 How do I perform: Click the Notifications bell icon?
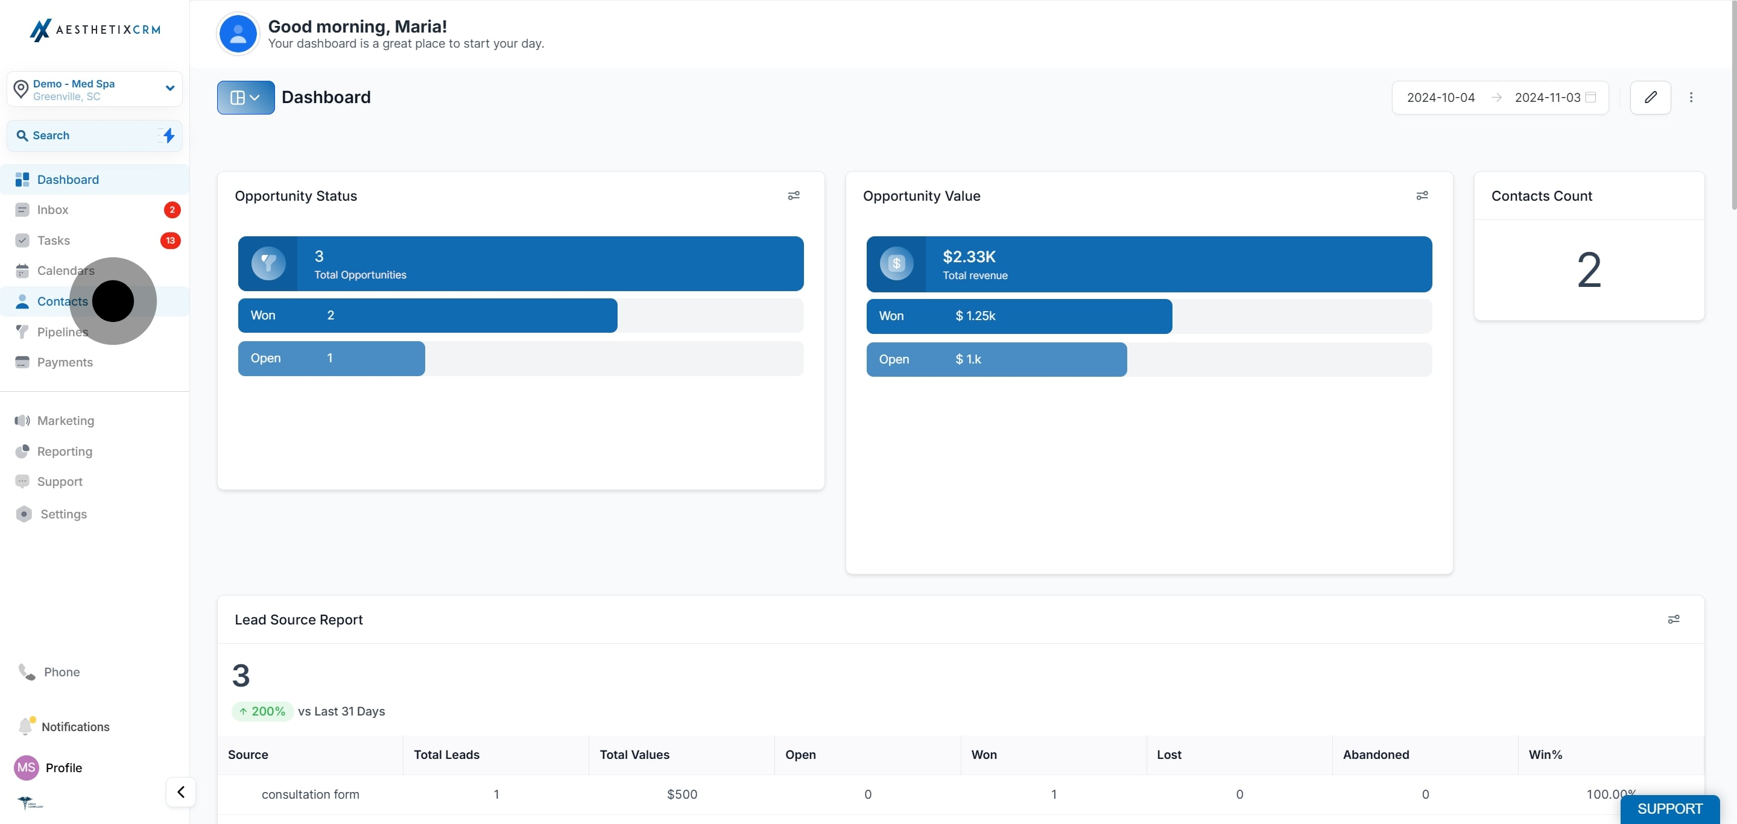pos(25,726)
